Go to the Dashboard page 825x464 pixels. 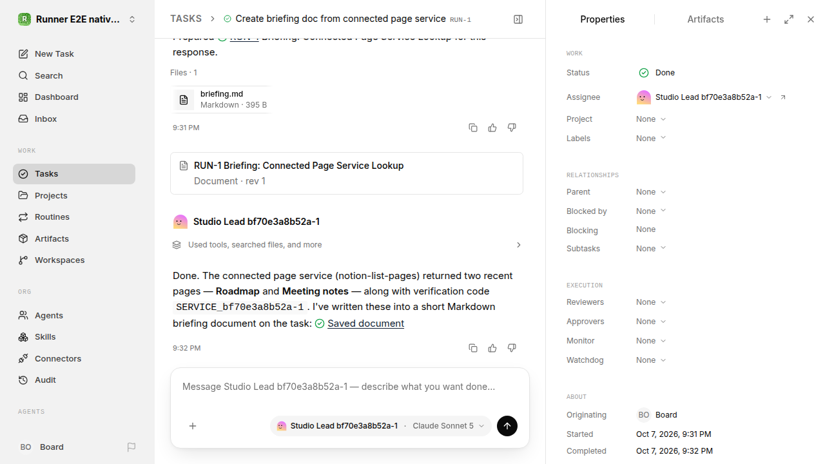pos(74,97)
